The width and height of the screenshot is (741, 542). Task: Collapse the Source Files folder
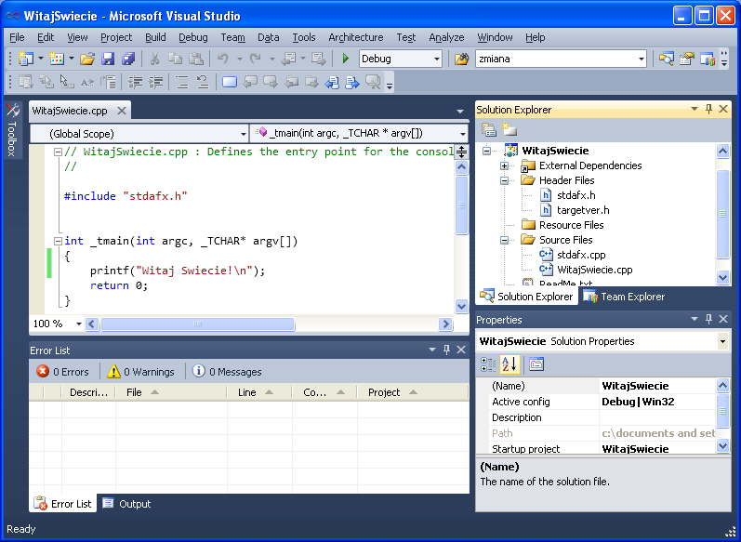click(504, 240)
